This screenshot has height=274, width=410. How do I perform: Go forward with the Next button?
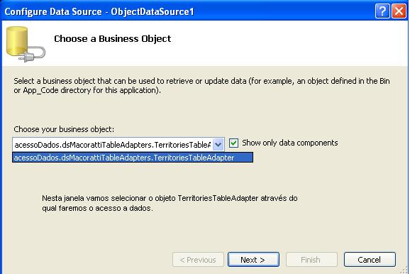253,260
